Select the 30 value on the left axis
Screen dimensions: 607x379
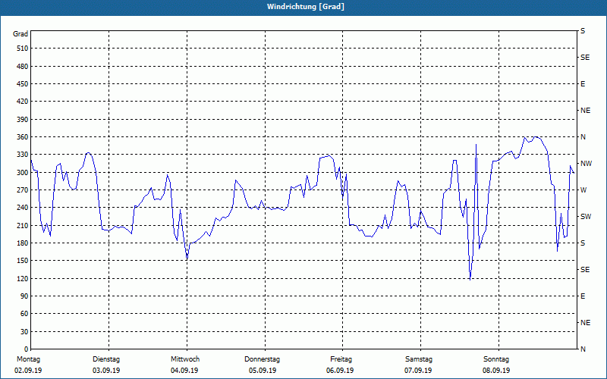24,331
